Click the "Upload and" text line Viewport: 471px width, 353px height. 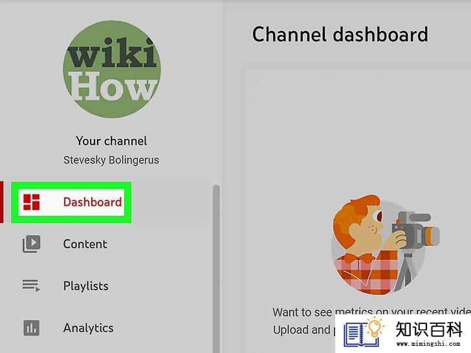pos(301,330)
